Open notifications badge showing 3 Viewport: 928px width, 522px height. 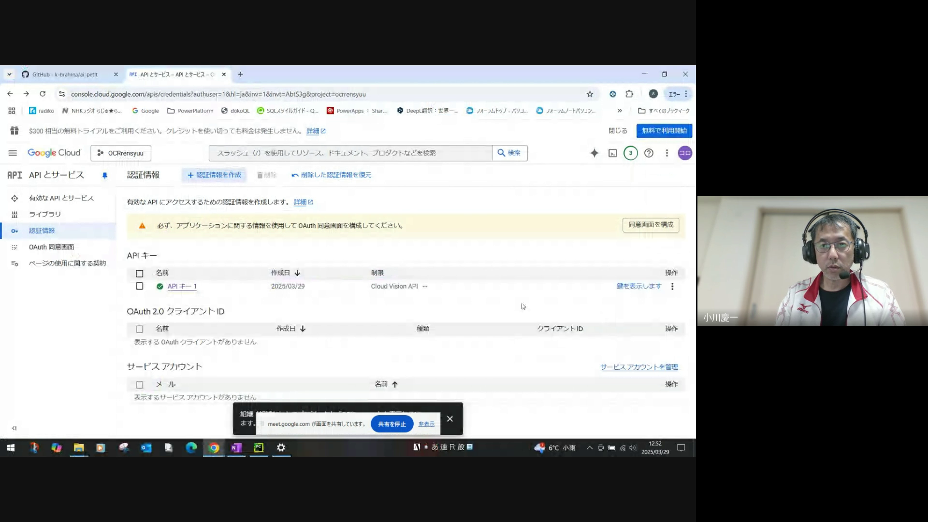click(630, 153)
